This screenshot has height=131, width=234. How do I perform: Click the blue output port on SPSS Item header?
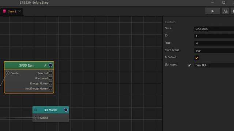click(x=50, y=65)
